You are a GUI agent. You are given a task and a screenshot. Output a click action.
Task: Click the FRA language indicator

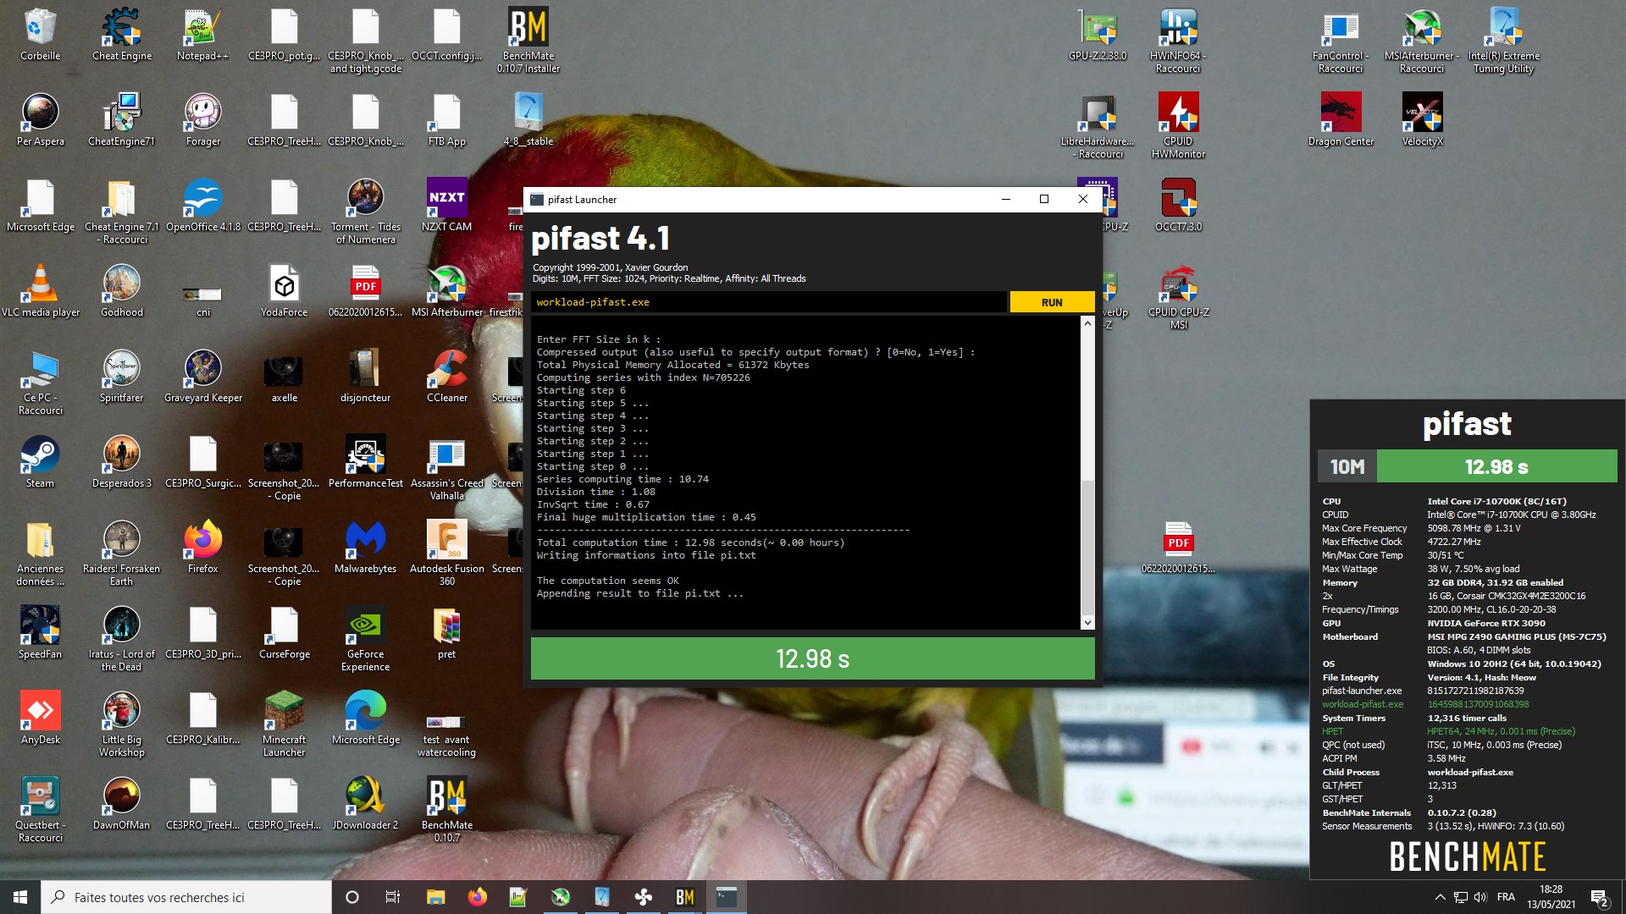[1506, 897]
